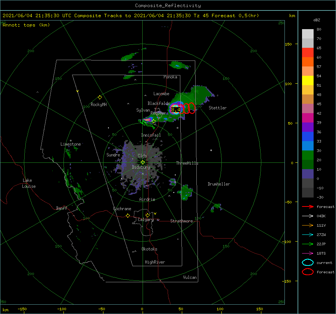Click the Sylvan location label

[x=143, y=110]
